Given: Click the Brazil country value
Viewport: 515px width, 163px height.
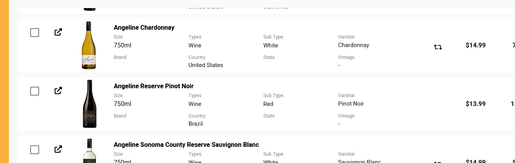Looking at the screenshot, I should click(x=196, y=124).
